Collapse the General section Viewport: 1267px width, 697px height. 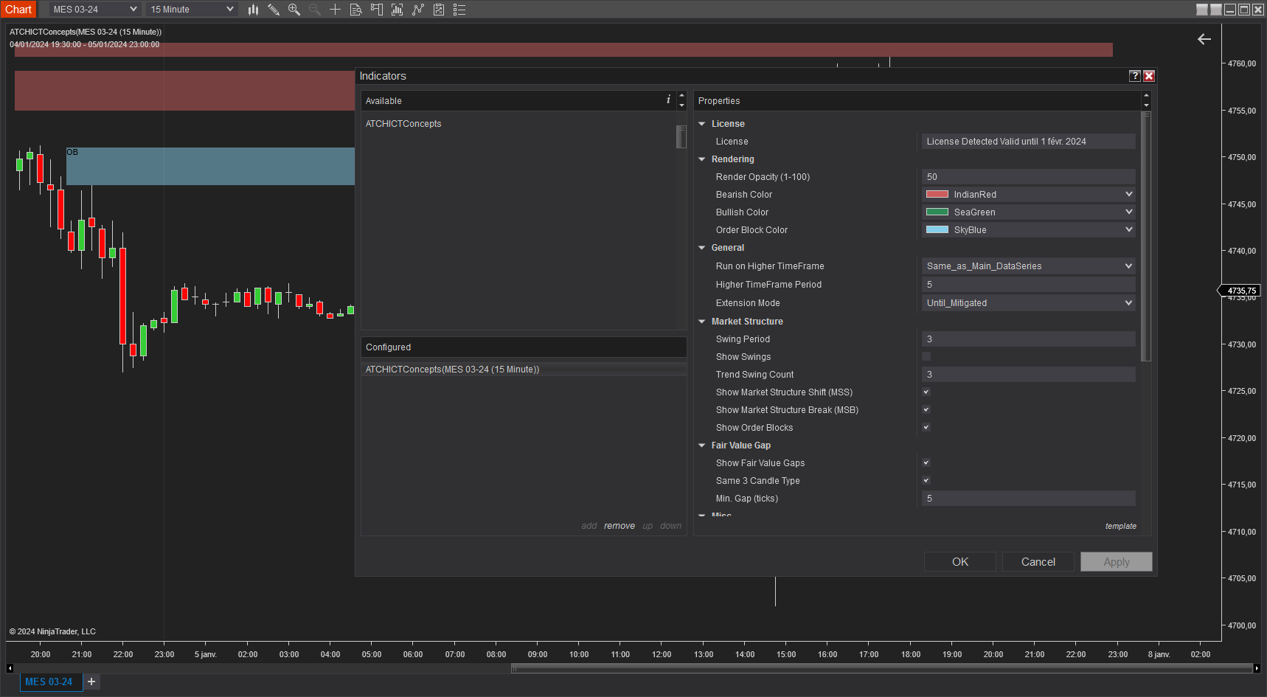click(x=702, y=248)
